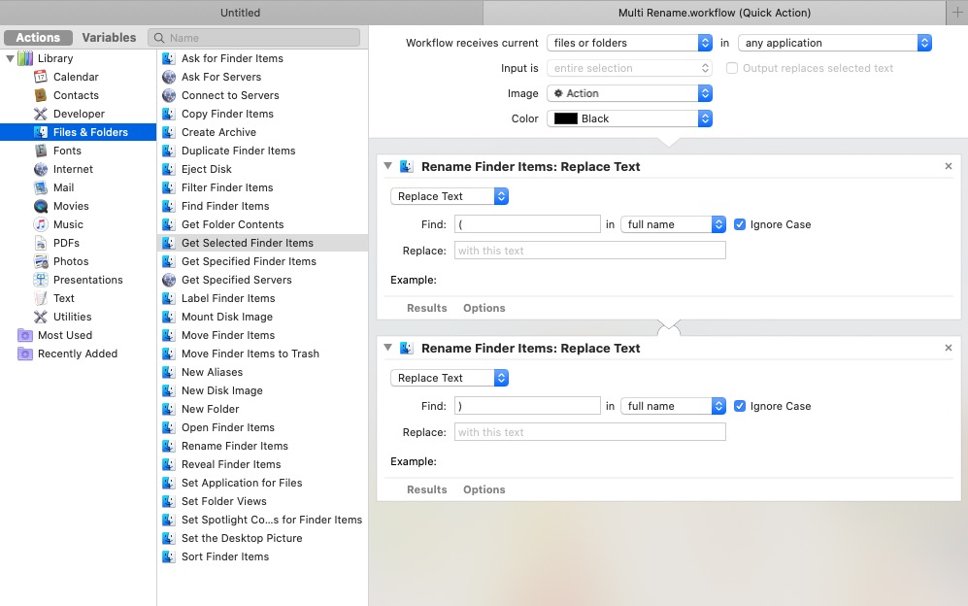Collapse the Library tree disclosure triangle
The height and width of the screenshot is (606, 968).
point(11,58)
